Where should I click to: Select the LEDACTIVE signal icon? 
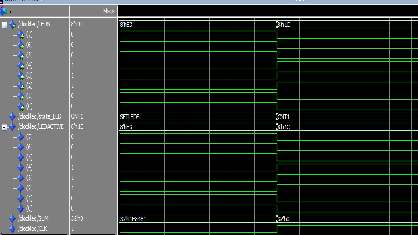12,127
